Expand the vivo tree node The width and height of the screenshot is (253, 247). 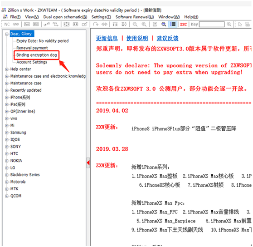coord(7,119)
